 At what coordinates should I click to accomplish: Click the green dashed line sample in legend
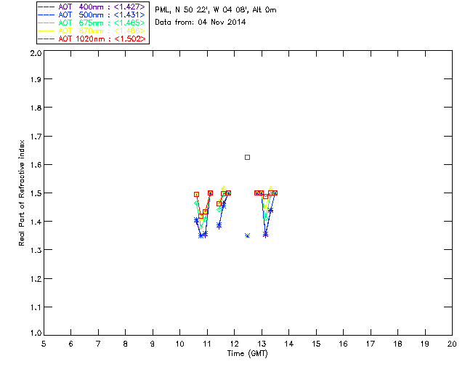46,23
